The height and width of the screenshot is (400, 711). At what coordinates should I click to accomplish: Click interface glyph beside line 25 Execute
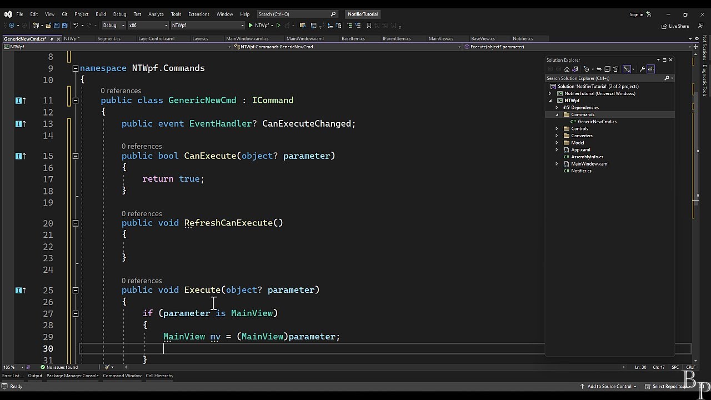pos(21,290)
